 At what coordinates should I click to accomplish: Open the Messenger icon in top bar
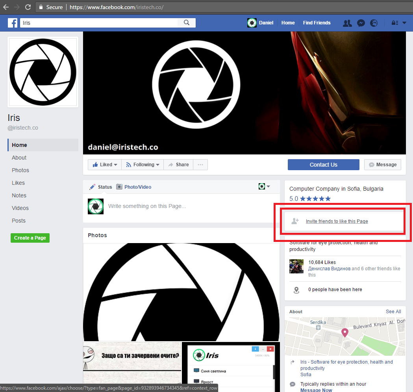point(361,23)
